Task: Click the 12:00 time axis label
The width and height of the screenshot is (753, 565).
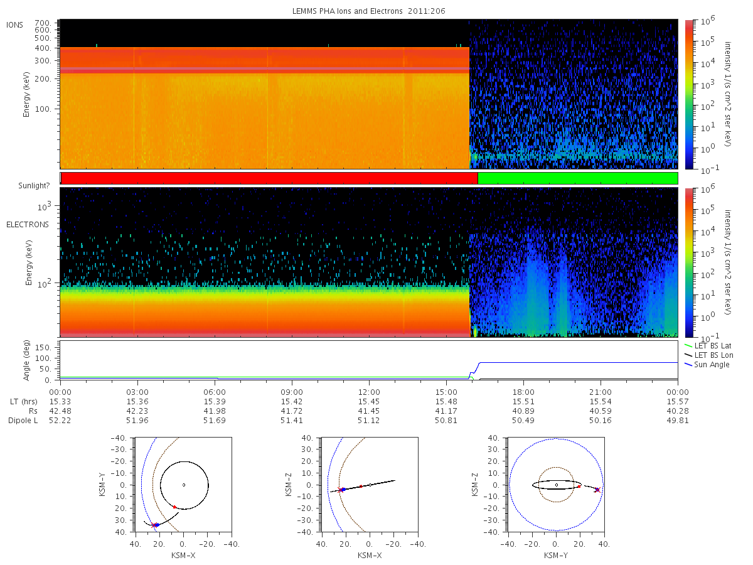Action: click(369, 391)
